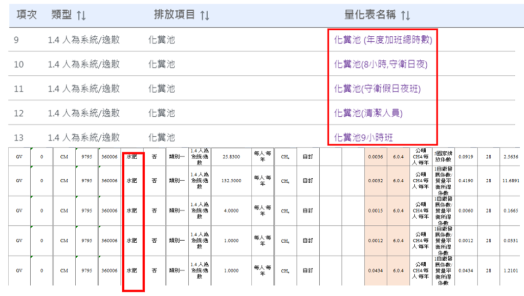The height and width of the screenshot is (296, 524).
Task: Open the 化糞池(清潔人員) link
Action: click(x=368, y=113)
